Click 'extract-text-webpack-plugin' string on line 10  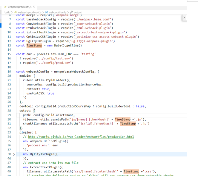tap(100, 33)
